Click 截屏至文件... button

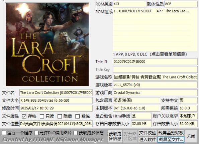[x=171, y=139]
